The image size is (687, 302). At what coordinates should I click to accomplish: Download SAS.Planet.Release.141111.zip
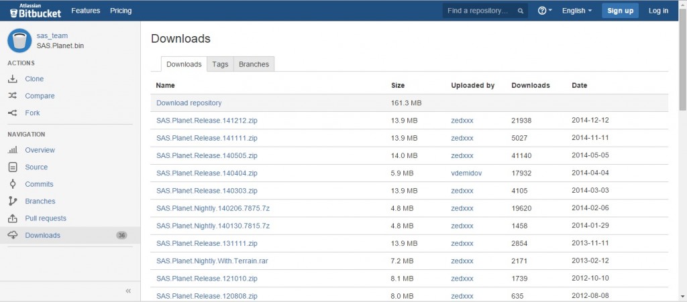tap(207, 138)
